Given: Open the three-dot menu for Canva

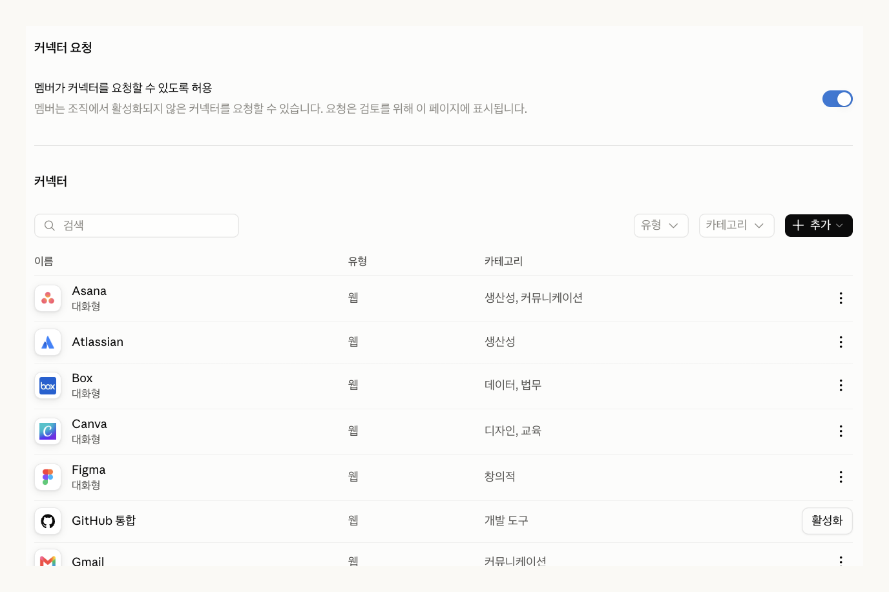Looking at the screenshot, I should (841, 431).
